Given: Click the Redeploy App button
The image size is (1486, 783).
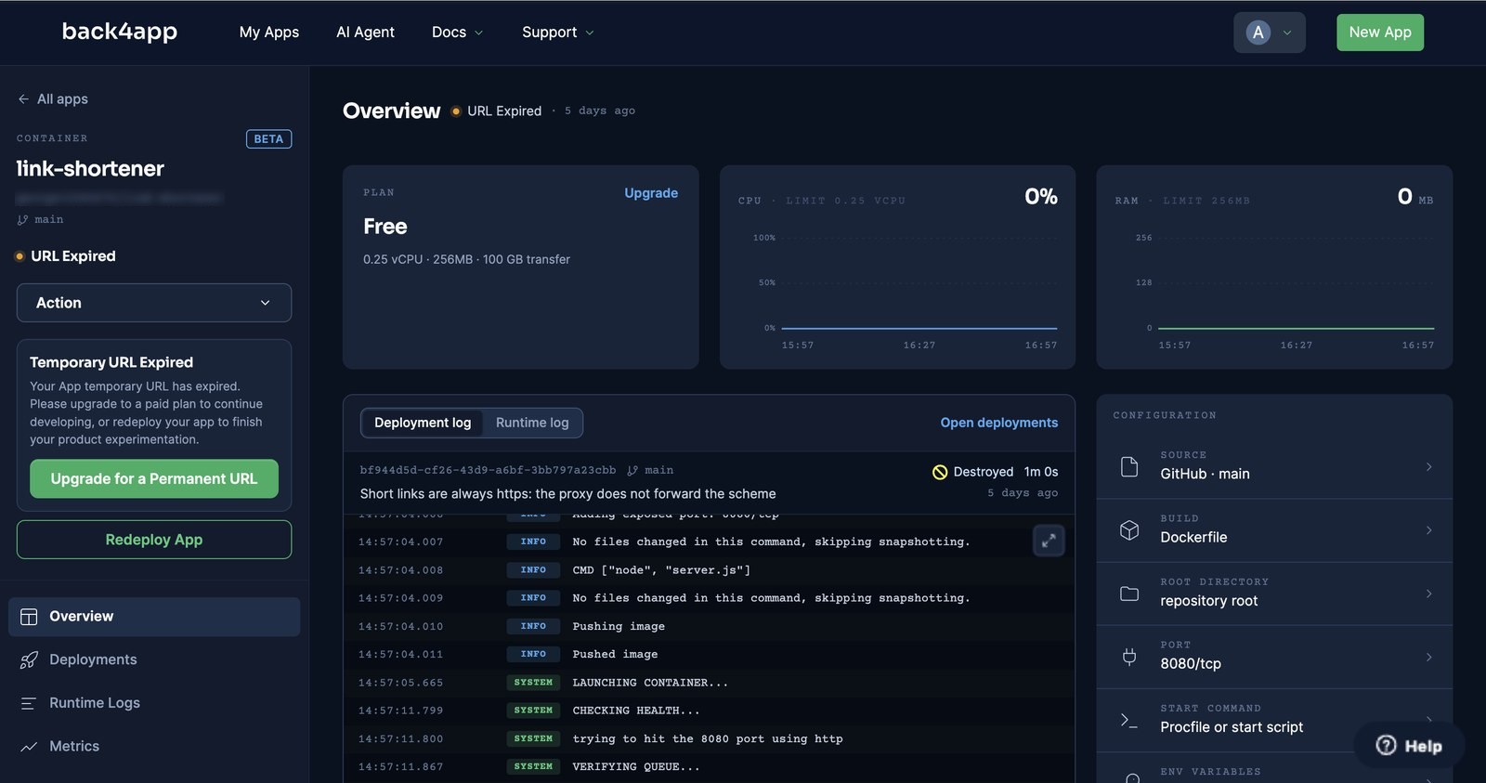Looking at the screenshot, I should (154, 540).
